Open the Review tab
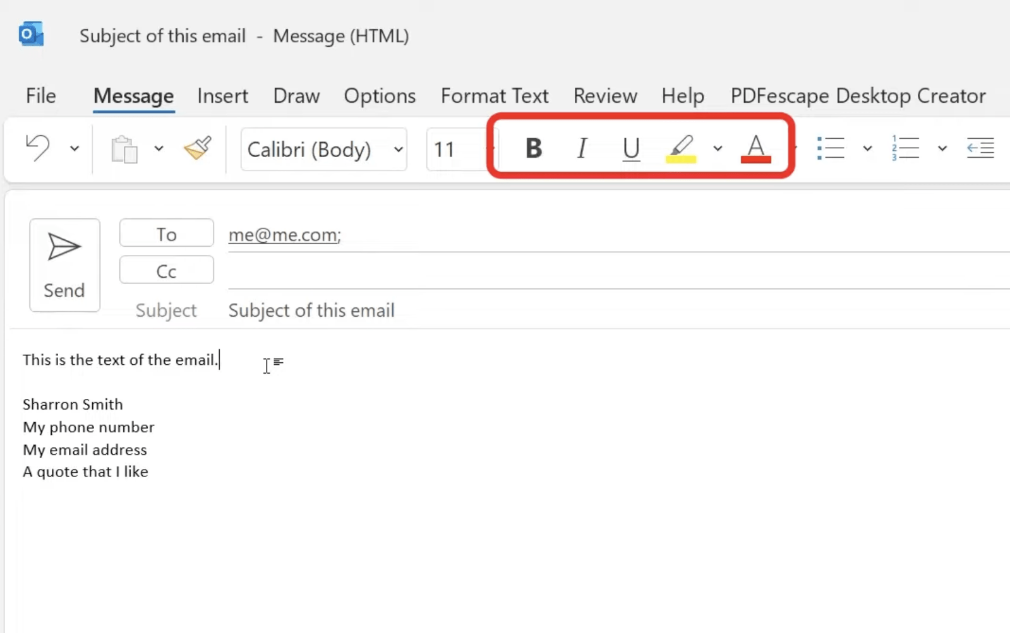The height and width of the screenshot is (633, 1010). click(x=605, y=96)
